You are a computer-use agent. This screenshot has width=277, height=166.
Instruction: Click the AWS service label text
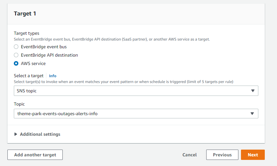click(x=33, y=63)
